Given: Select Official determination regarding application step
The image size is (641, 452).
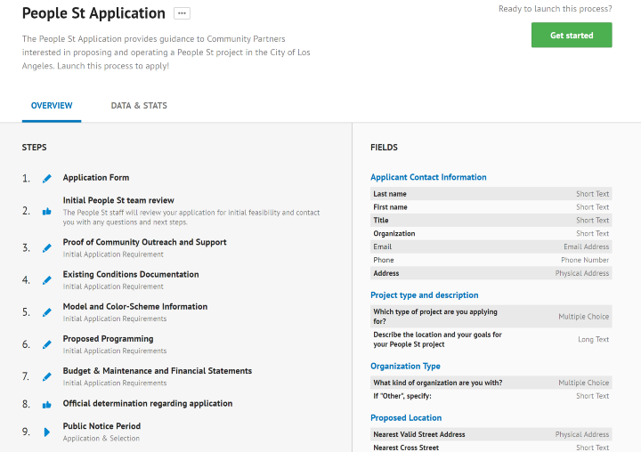Looking at the screenshot, I should tap(148, 403).
